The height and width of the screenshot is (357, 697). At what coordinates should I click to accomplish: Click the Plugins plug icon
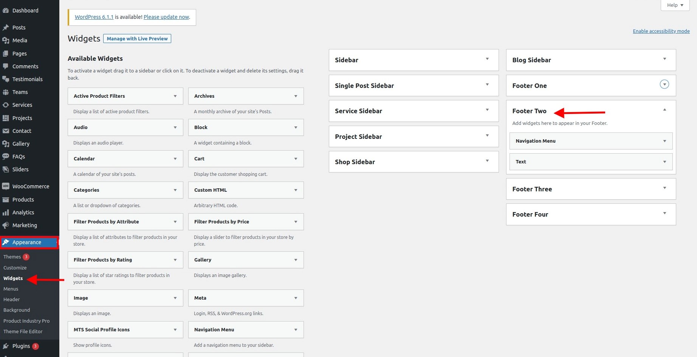click(6, 346)
